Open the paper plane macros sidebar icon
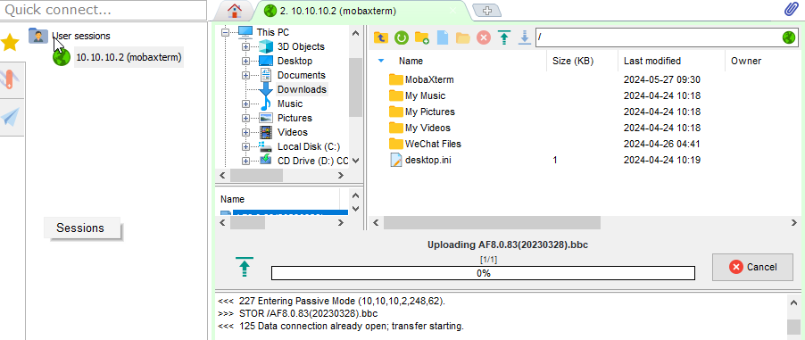Screen dimensions: 805x340 pyautogui.click(x=11, y=117)
